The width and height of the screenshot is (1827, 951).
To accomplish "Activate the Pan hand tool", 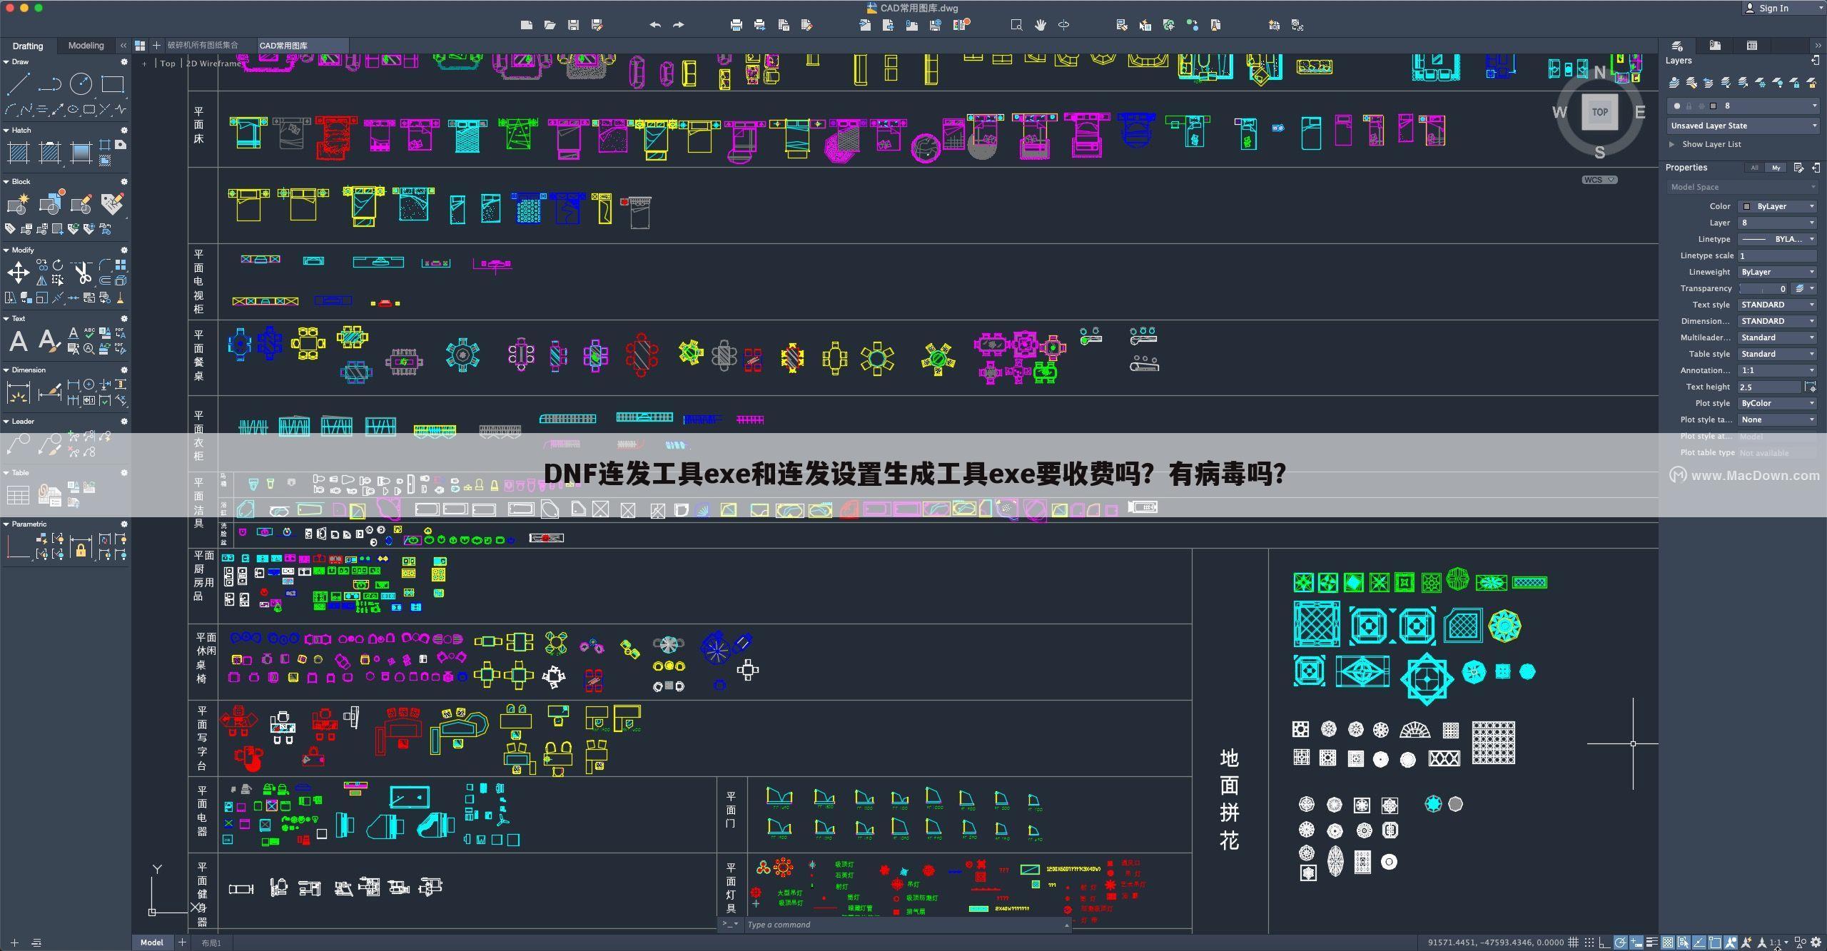I will pos(1041,25).
